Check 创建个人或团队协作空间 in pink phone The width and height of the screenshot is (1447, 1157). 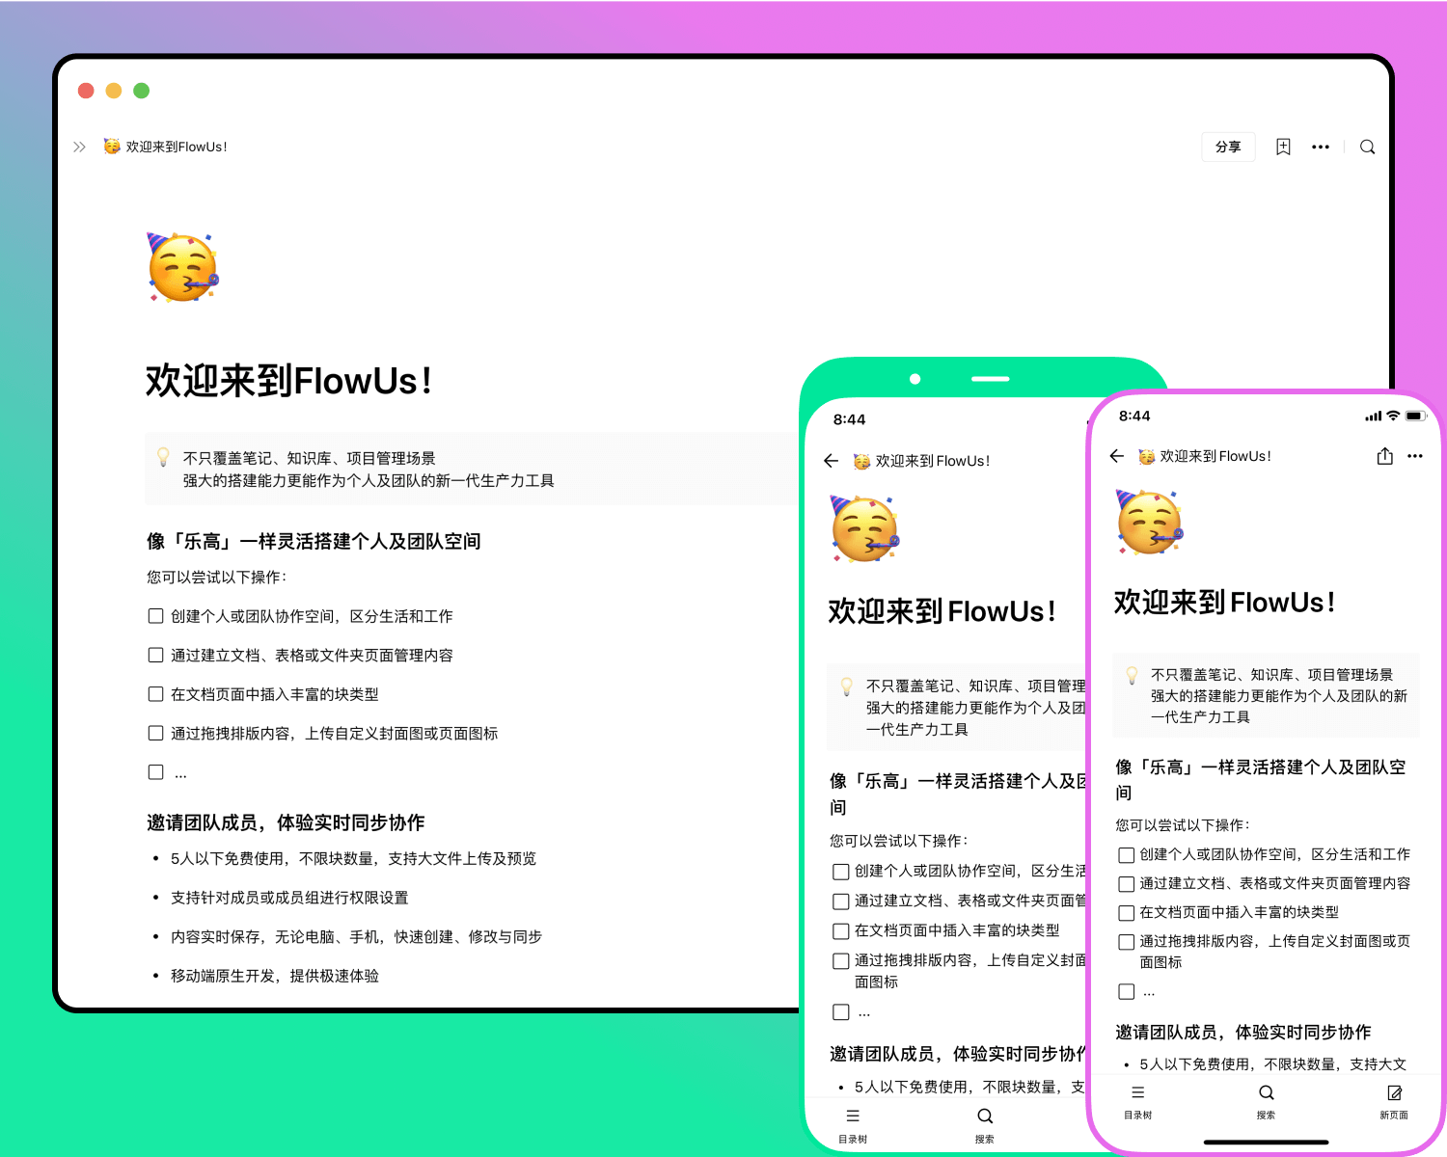1126,855
